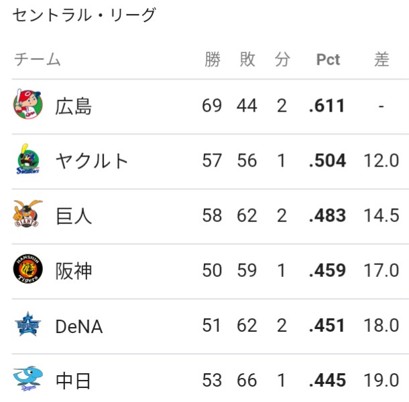Viewport: 409px width, 402px height.
Task: Click Hiroshima's .611 winning percentage
Action: pyautogui.click(x=327, y=106)
